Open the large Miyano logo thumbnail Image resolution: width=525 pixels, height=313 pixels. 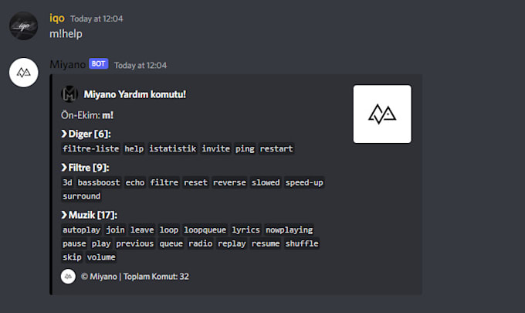click(381, 114)
